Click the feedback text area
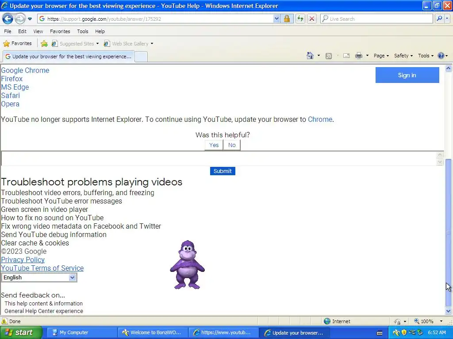 pos(219,158)
